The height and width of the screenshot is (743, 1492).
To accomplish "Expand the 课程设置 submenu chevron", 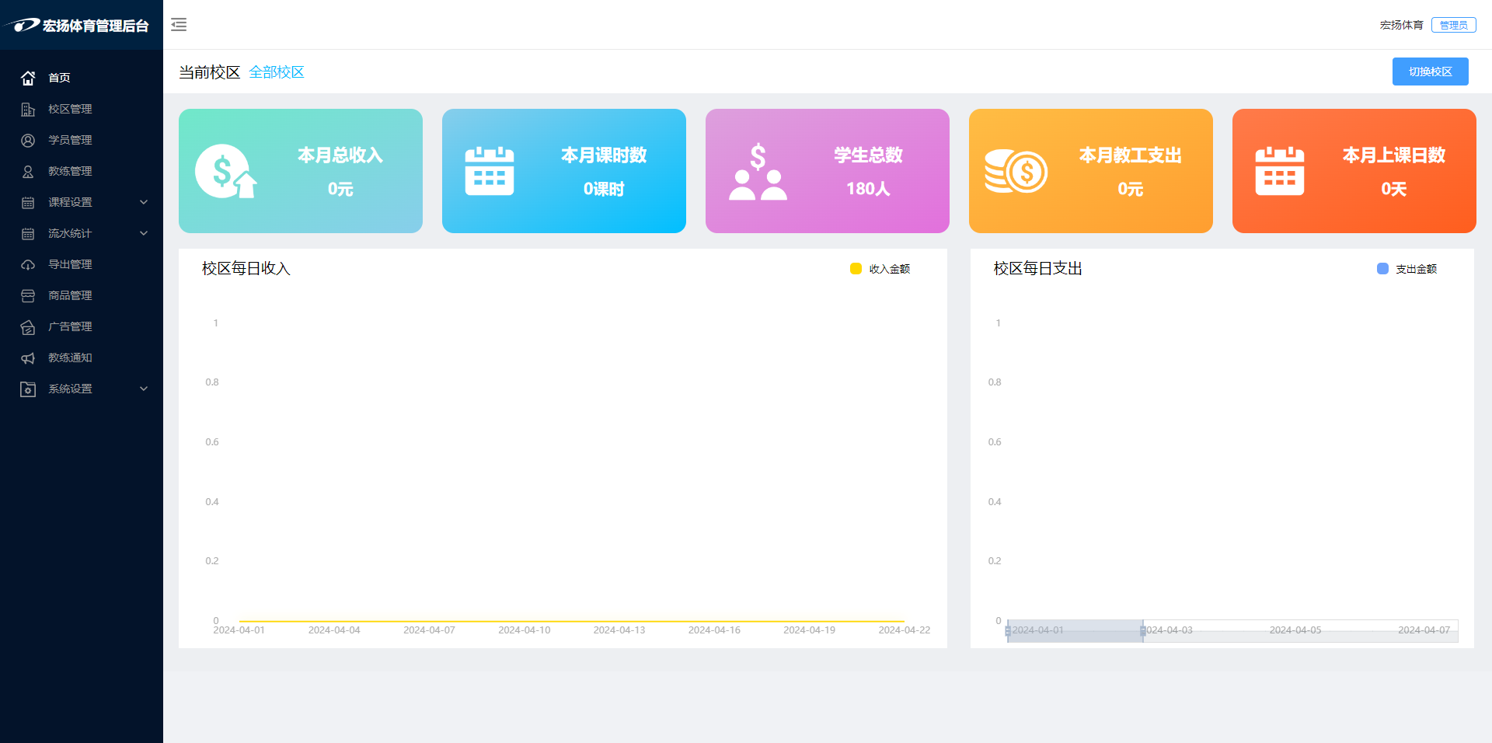I will coord(144,202).
